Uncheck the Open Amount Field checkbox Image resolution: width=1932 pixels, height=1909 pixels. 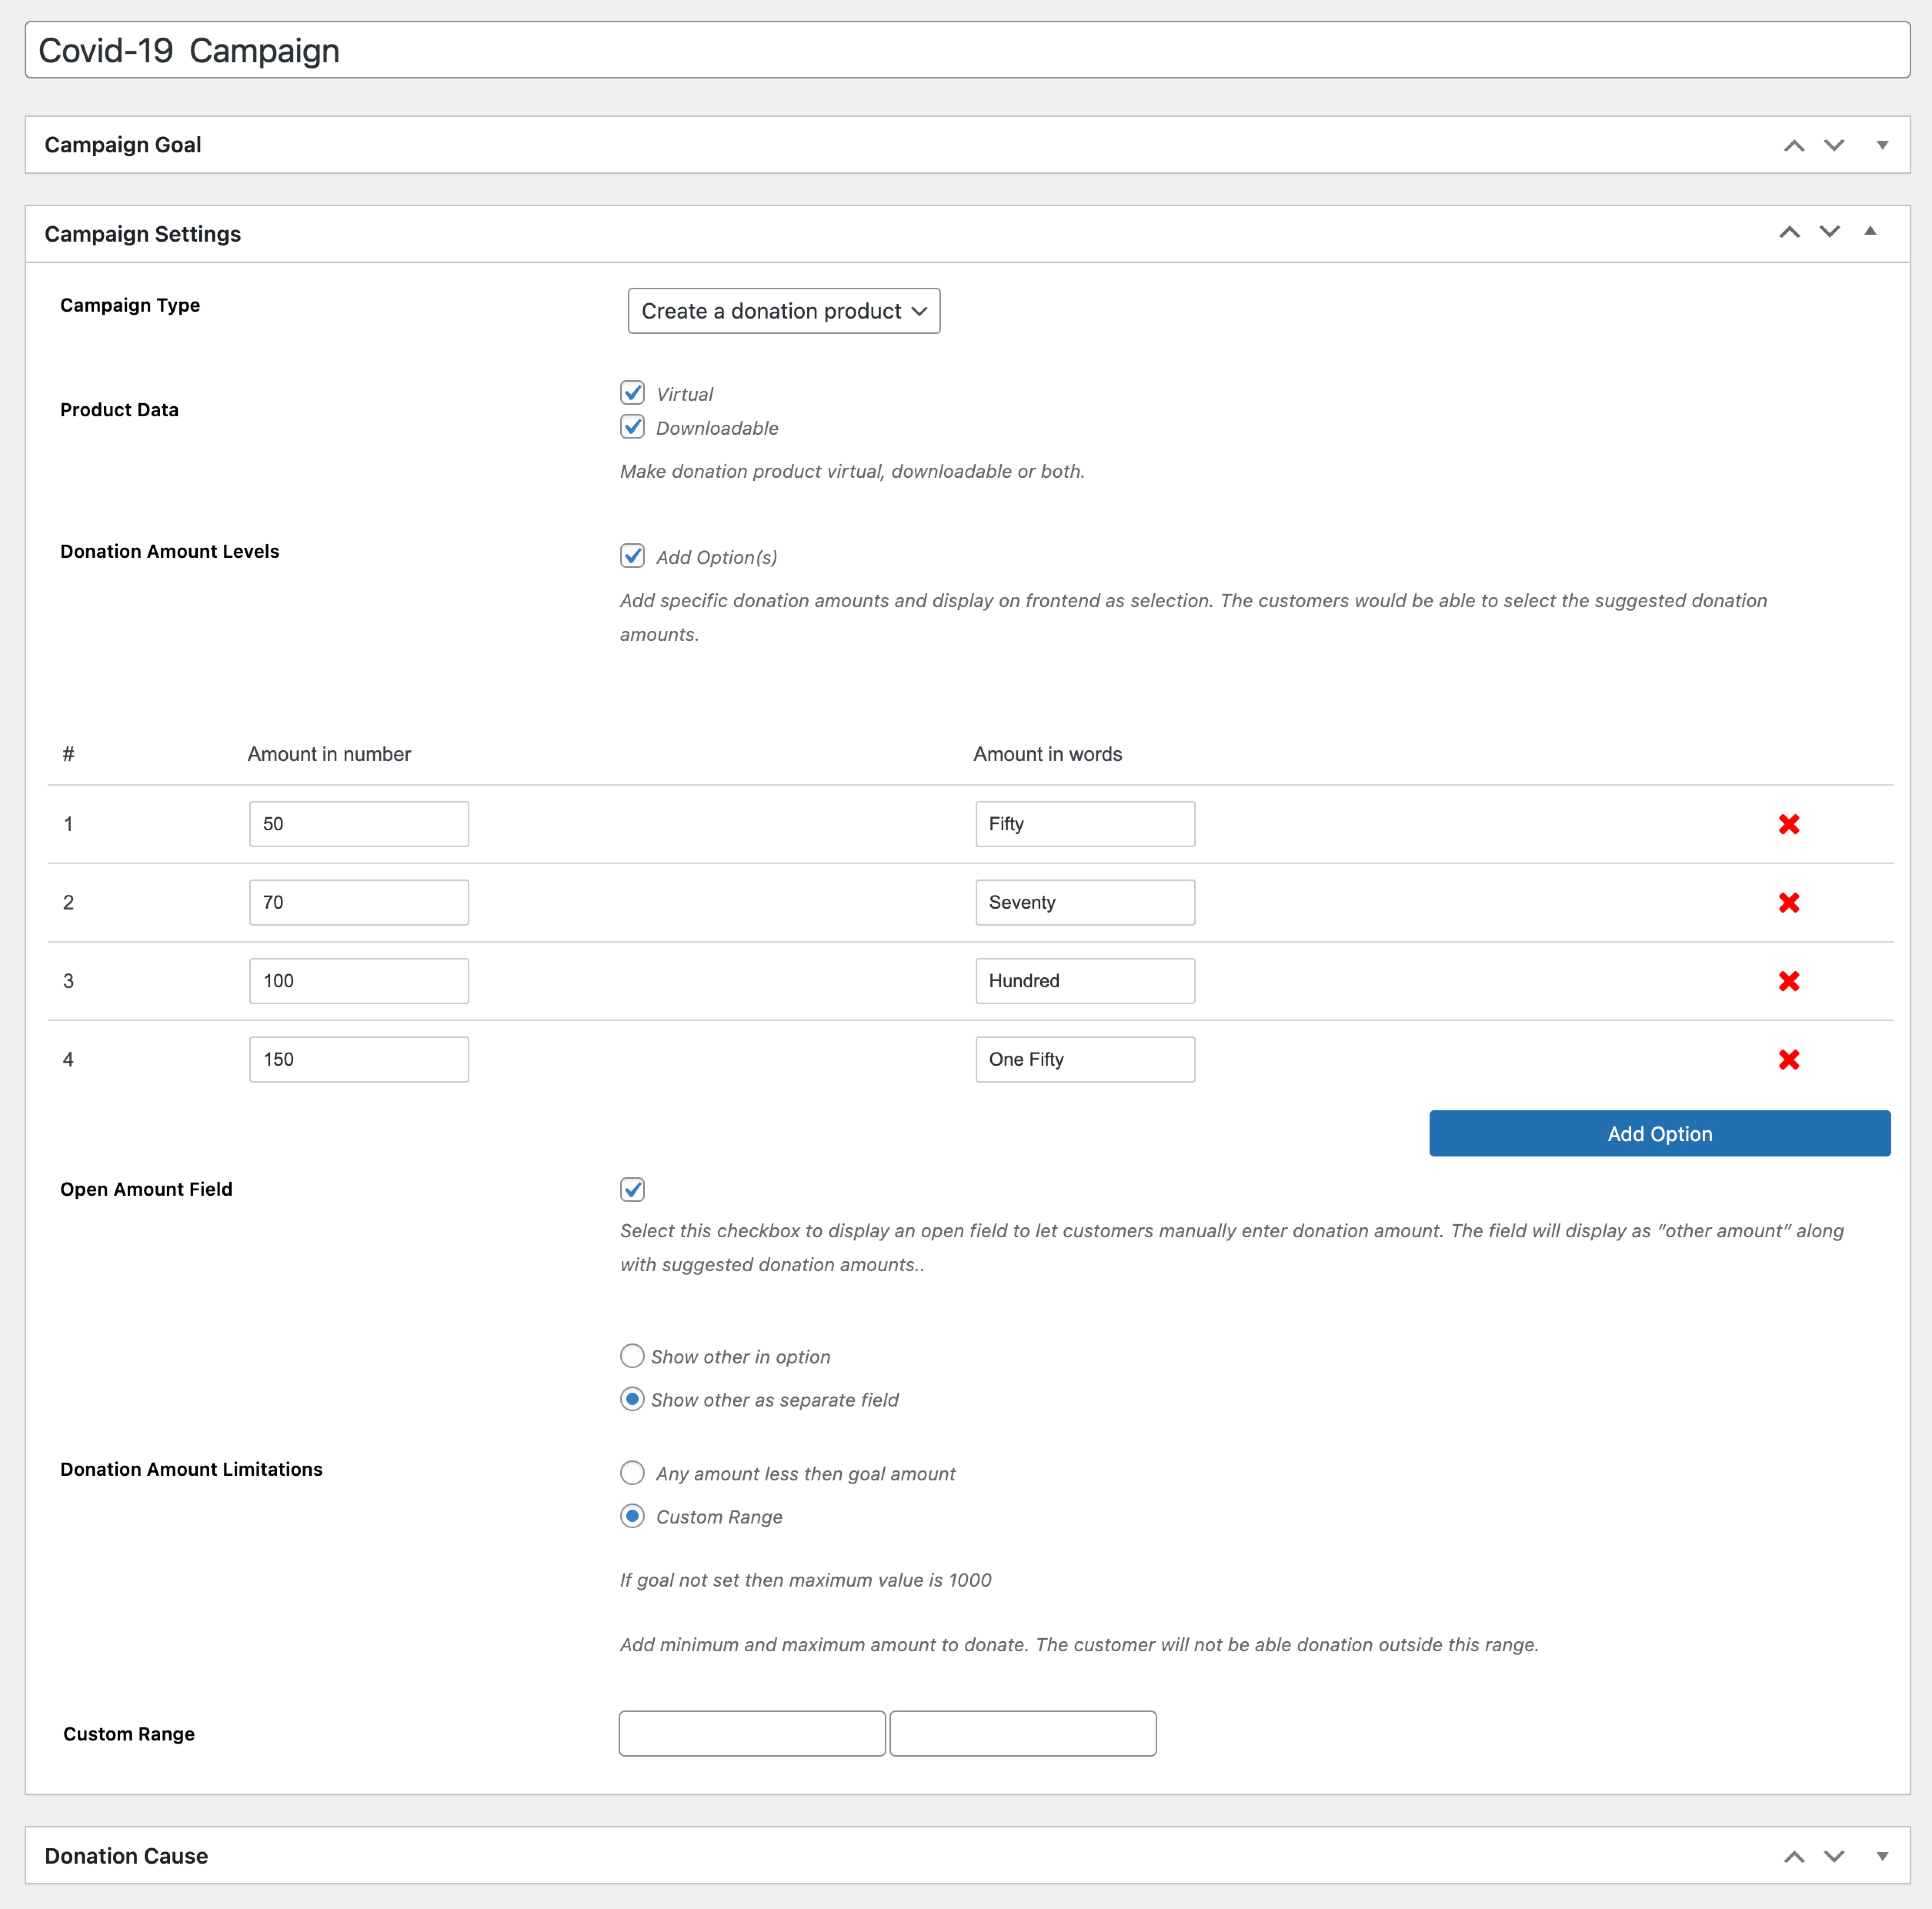[632, 1189]
